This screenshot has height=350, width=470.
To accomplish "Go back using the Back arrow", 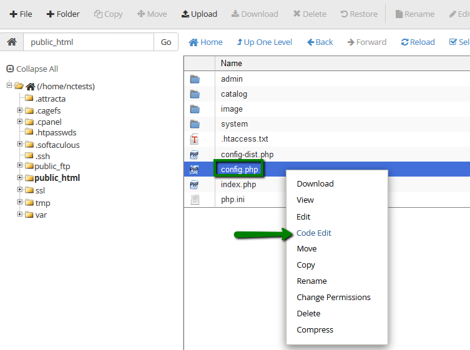I will [320, 42].
